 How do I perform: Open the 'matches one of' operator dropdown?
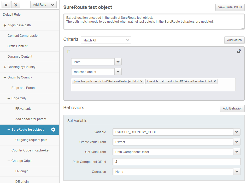coord(118,72)
